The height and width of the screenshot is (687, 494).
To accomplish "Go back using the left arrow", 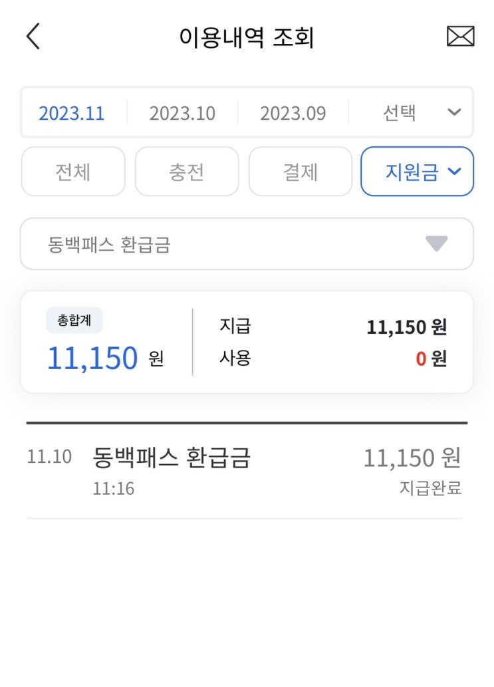I will point(33,37).
